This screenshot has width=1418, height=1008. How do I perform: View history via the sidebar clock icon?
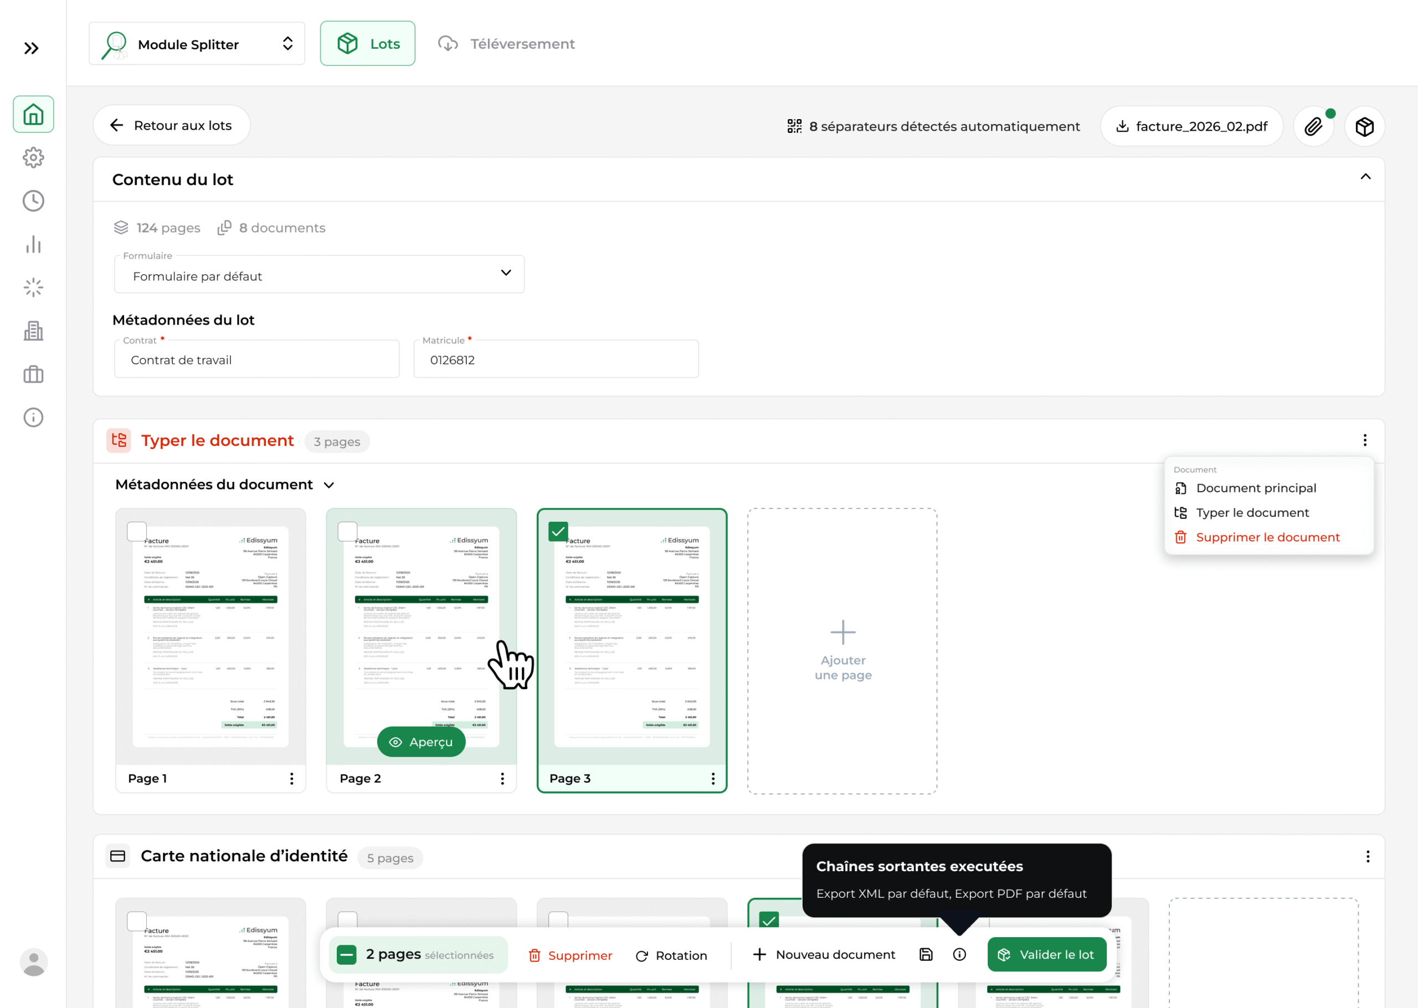click(x=33, y=200)
